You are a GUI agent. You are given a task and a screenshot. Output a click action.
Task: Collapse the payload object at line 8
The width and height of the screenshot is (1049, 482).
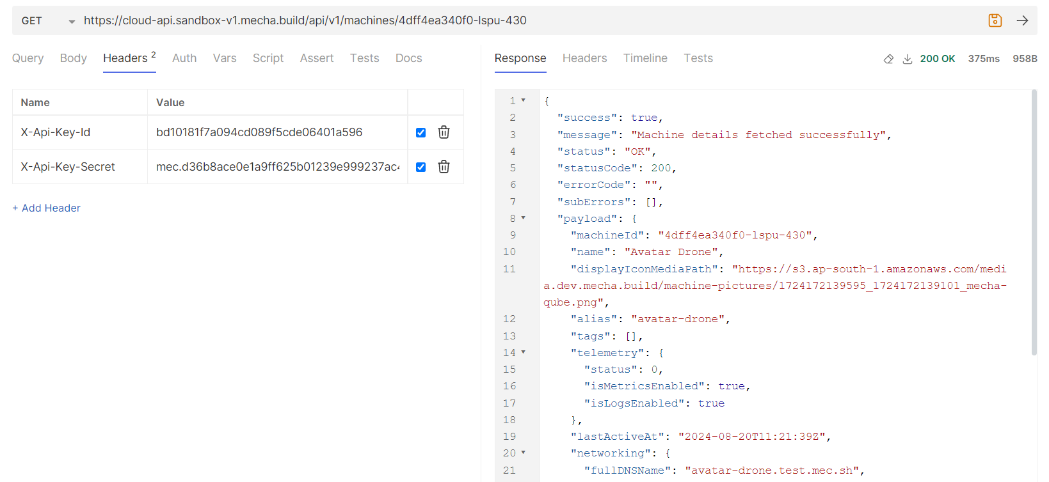point(524,218)
